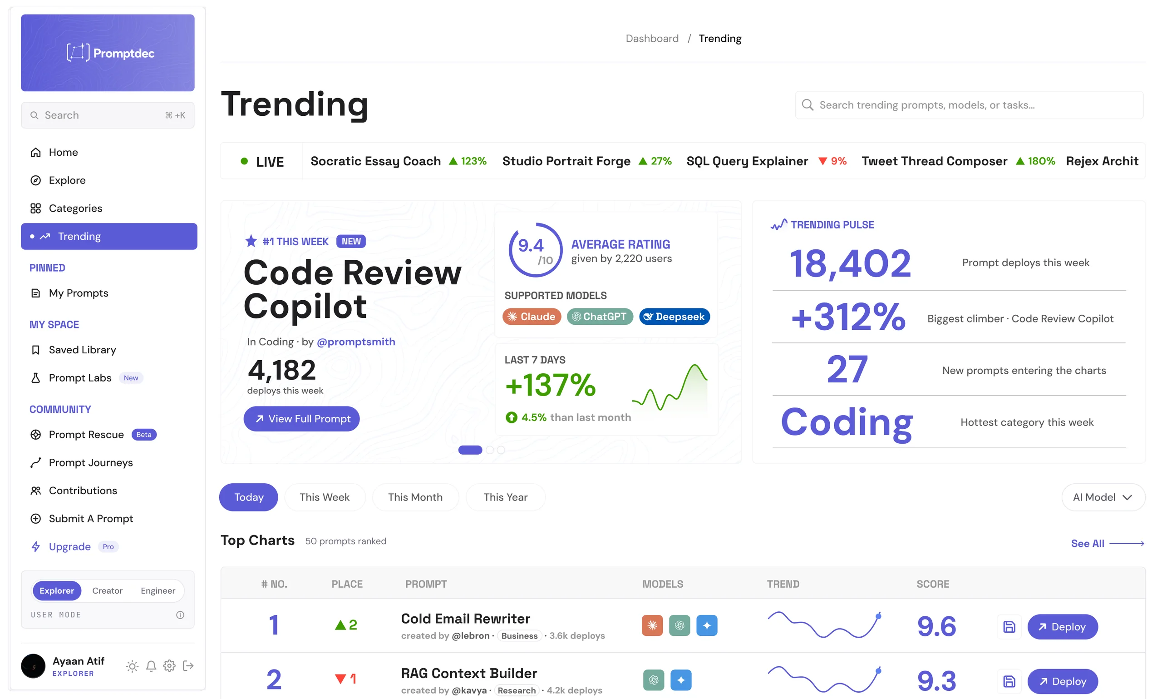
Task: Click the logout icon
Action: [x=188, y=665]
